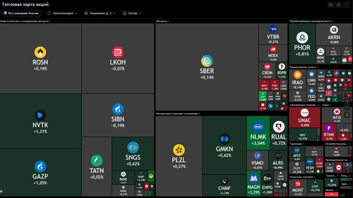The width and height of the screenshot is (353, 198).
Task: Open the 'Розничная торговля' sector header
Action: tap(302, 177)
